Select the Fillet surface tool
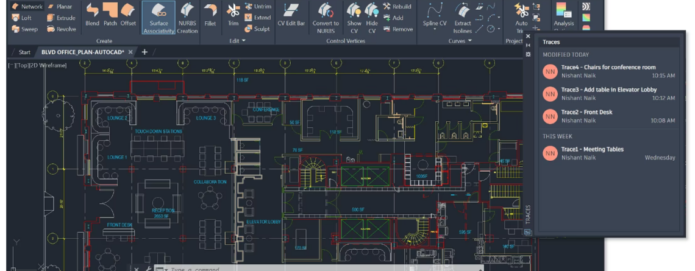 (210, 15)
